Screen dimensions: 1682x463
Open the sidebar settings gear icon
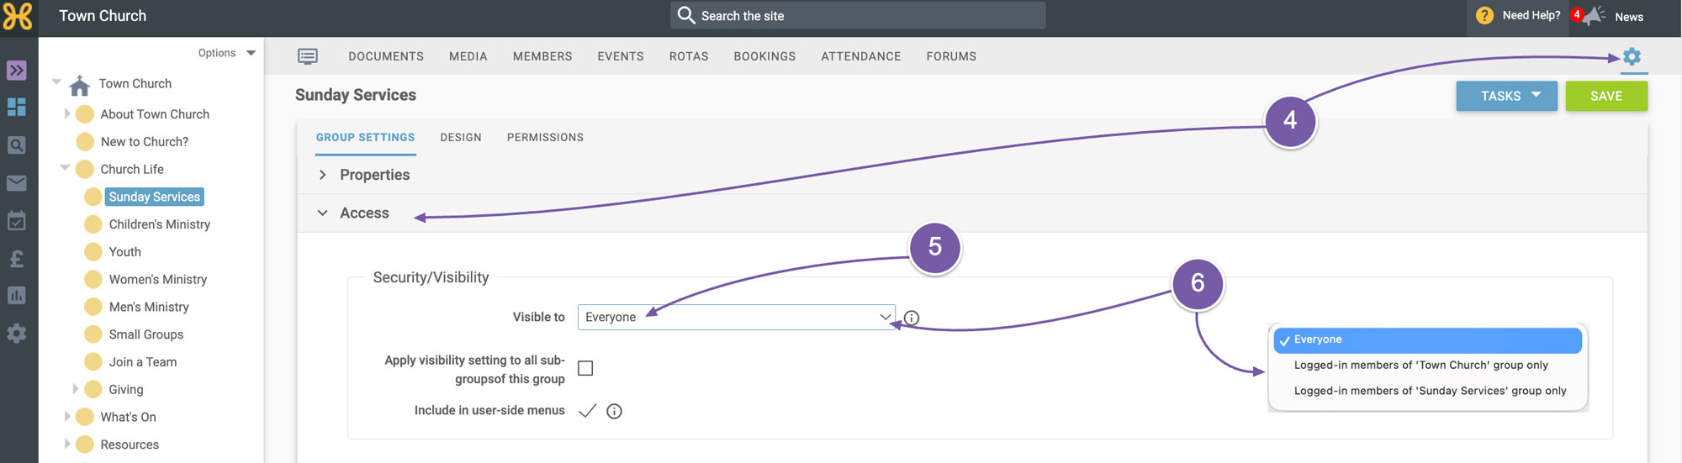17,334
